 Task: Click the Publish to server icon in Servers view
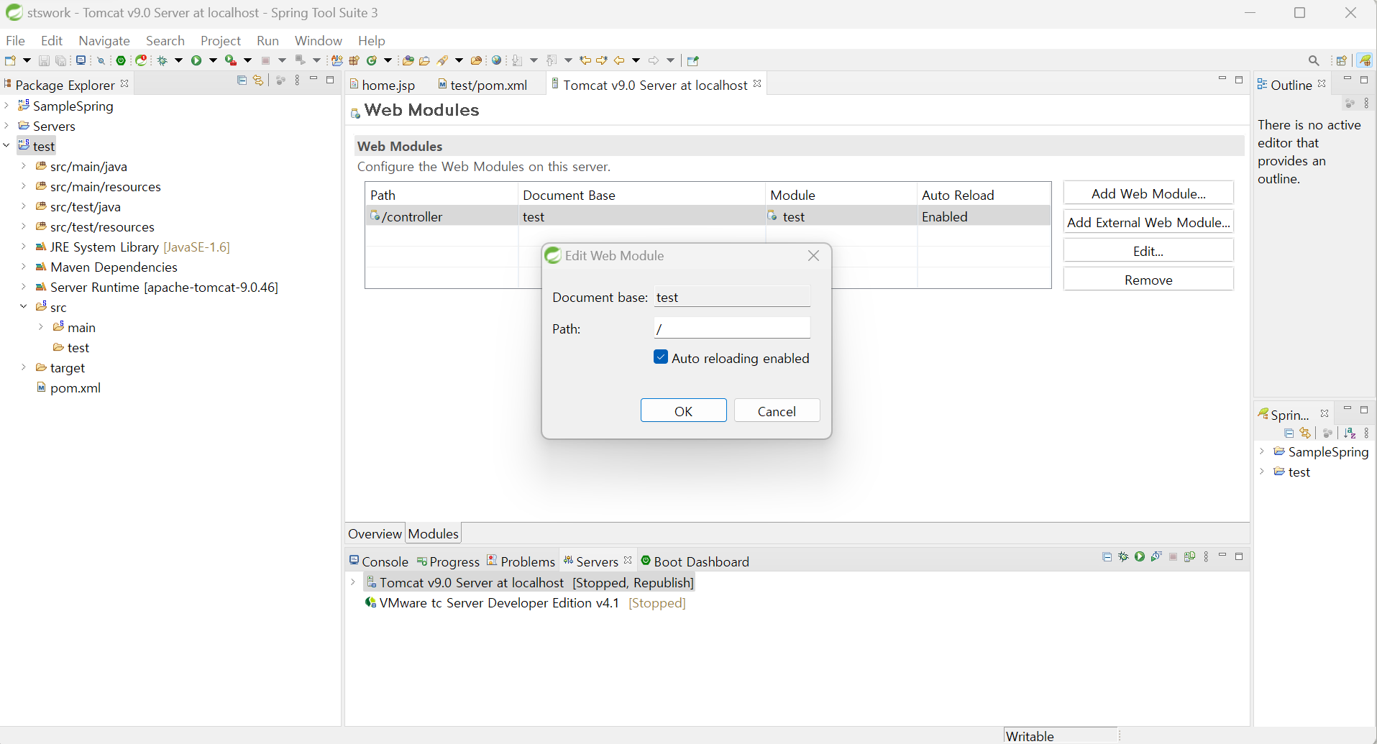click(x=1189, y=556)
